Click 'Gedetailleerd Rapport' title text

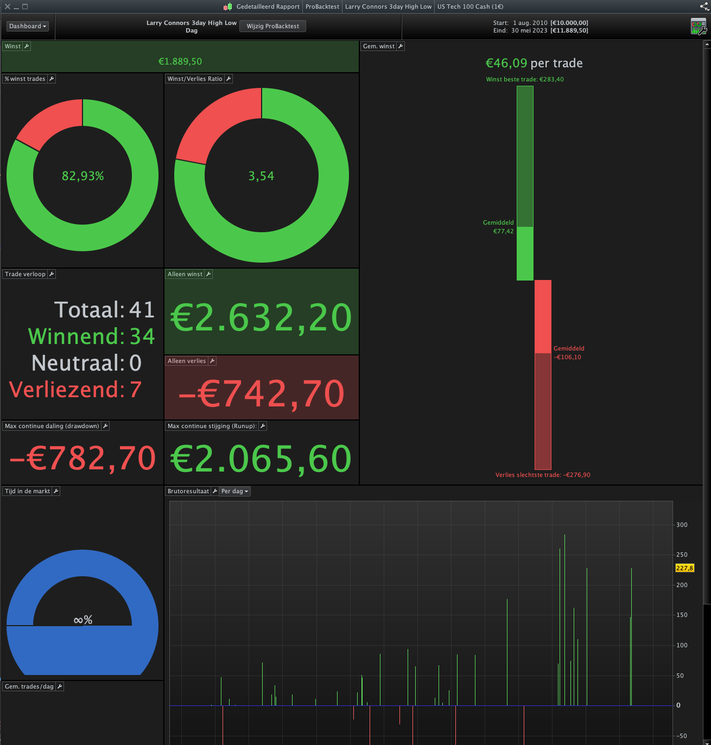tap(268, 7)
